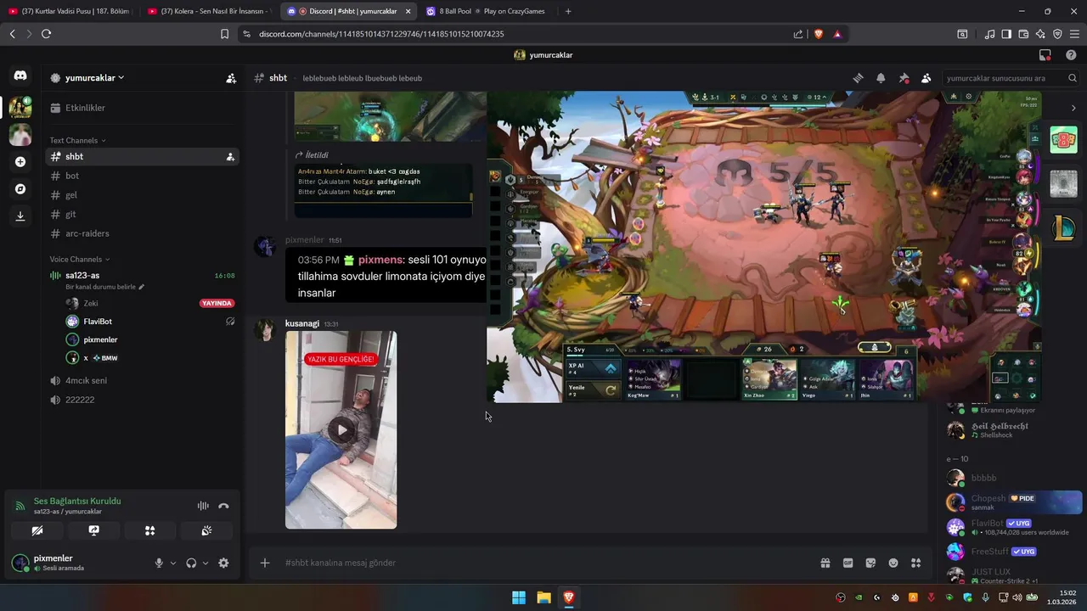Screen dimensions: 1087x611
Task: Open a new browser tab
Action: (568, 11)
